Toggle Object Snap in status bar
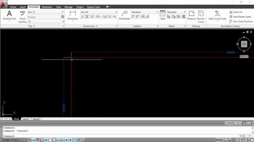The height and width of the screenshot is (142, 254). pyautogui.click(x=50, y=140)
